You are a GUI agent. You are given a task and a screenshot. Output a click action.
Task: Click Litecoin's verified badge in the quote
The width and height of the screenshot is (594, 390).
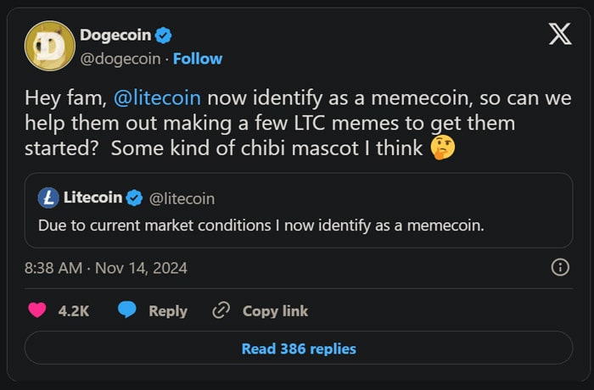pos(135,198)
